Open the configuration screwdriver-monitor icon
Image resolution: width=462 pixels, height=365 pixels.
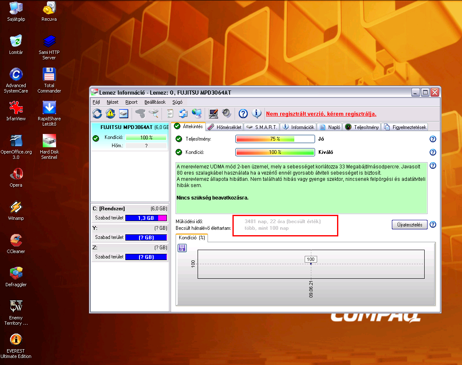[213, 114]
